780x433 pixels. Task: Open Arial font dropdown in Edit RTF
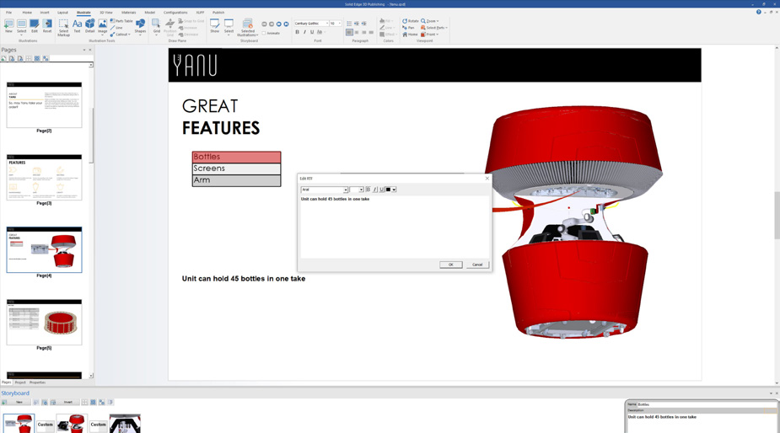[x=345, y=190]
